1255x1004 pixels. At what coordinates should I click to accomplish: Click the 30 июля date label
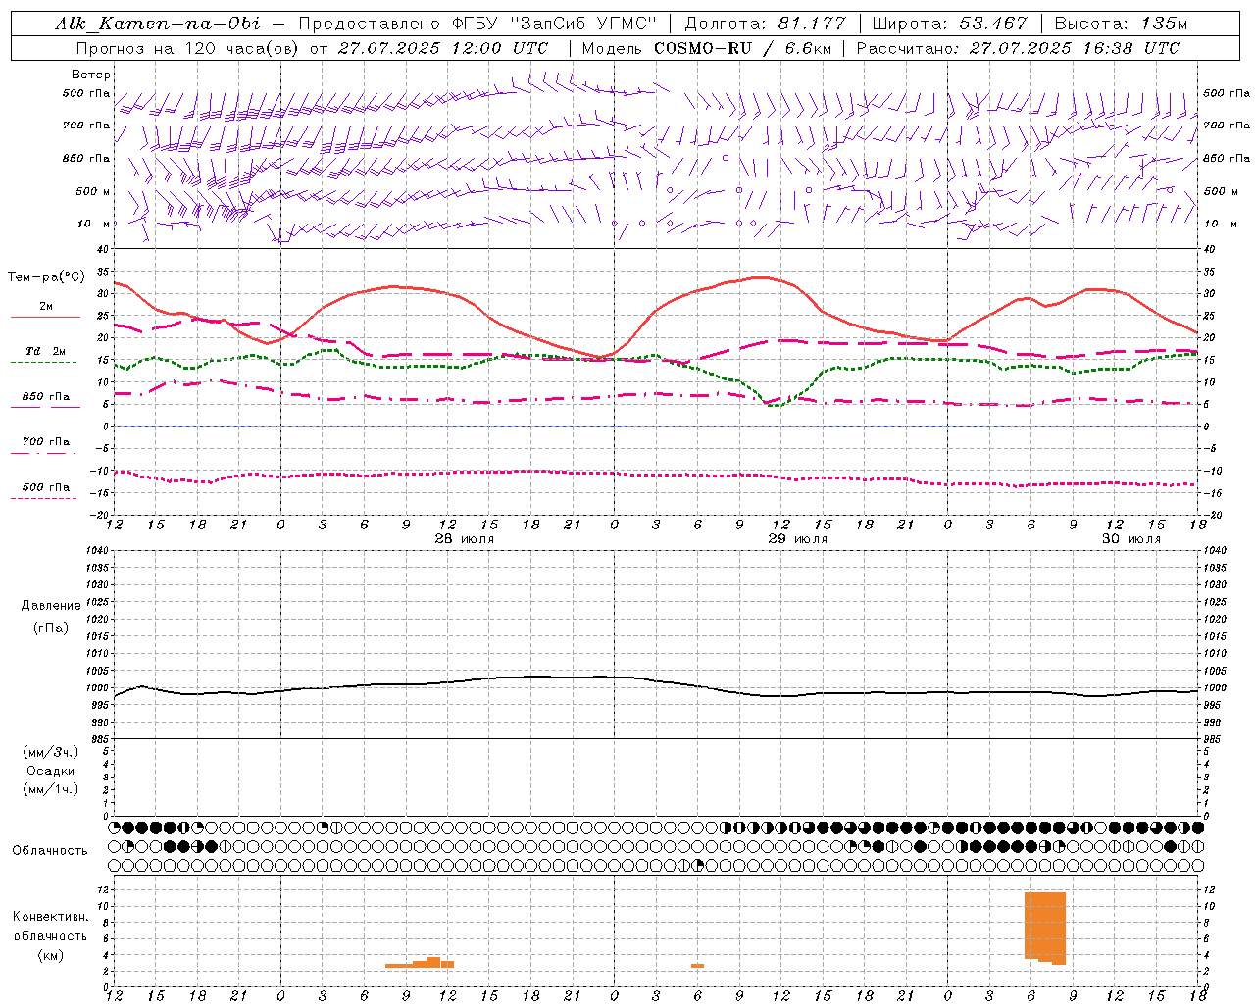[x=1130, y=539]
